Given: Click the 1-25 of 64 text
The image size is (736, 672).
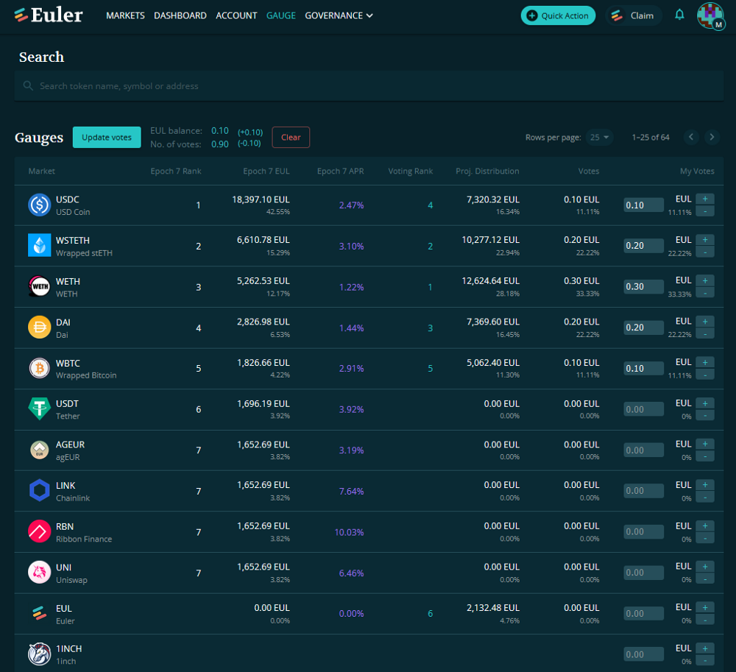Looking at the screenshot, I should pyautogui.click(x=651, y=137).
